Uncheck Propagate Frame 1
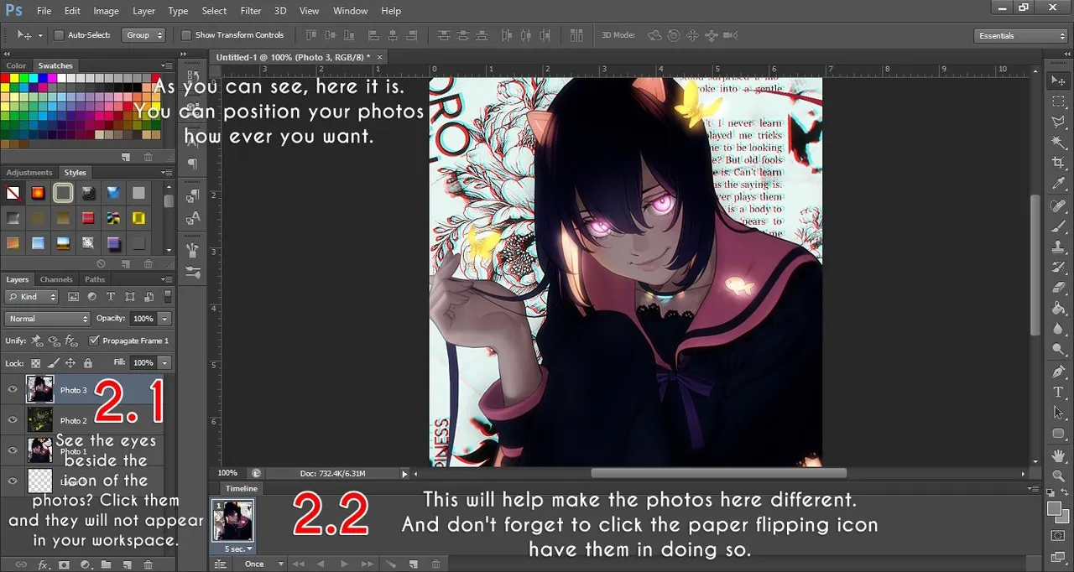The image size is (1074, 572). pyautogui.click(x=94, y=341)
